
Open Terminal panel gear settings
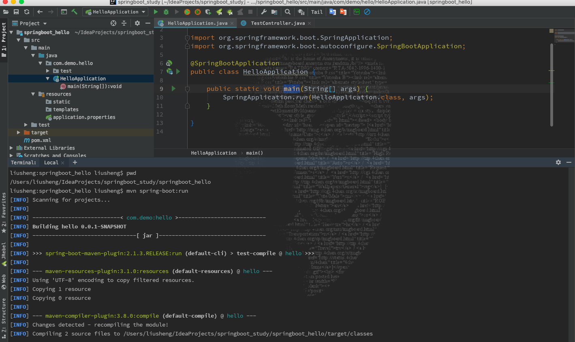point(558,162)
